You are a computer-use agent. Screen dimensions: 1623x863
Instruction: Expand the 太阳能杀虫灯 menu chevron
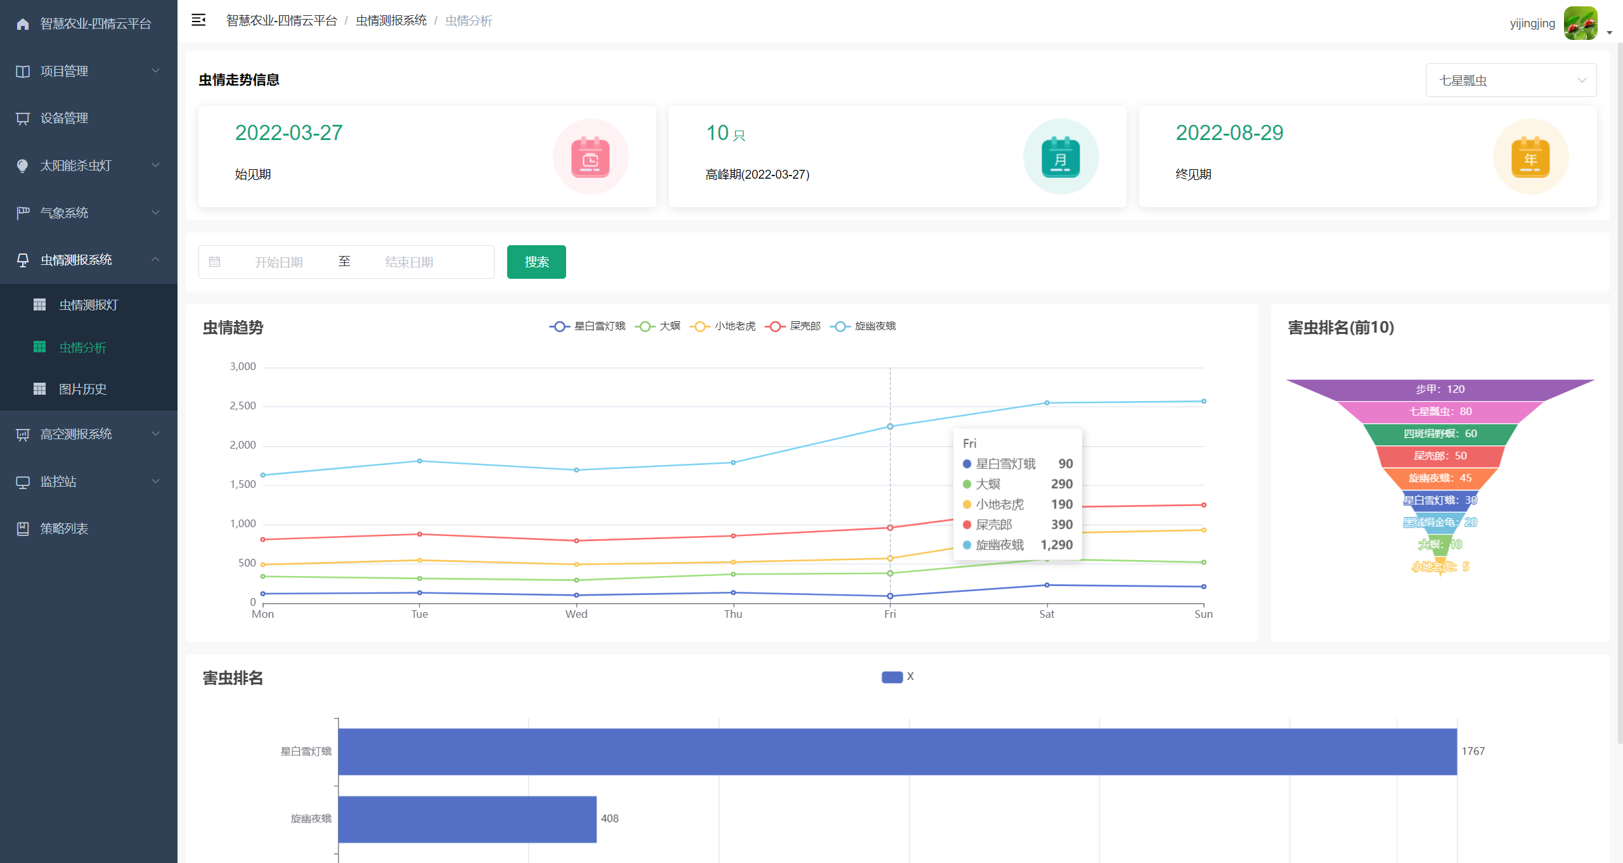(156, 165)
